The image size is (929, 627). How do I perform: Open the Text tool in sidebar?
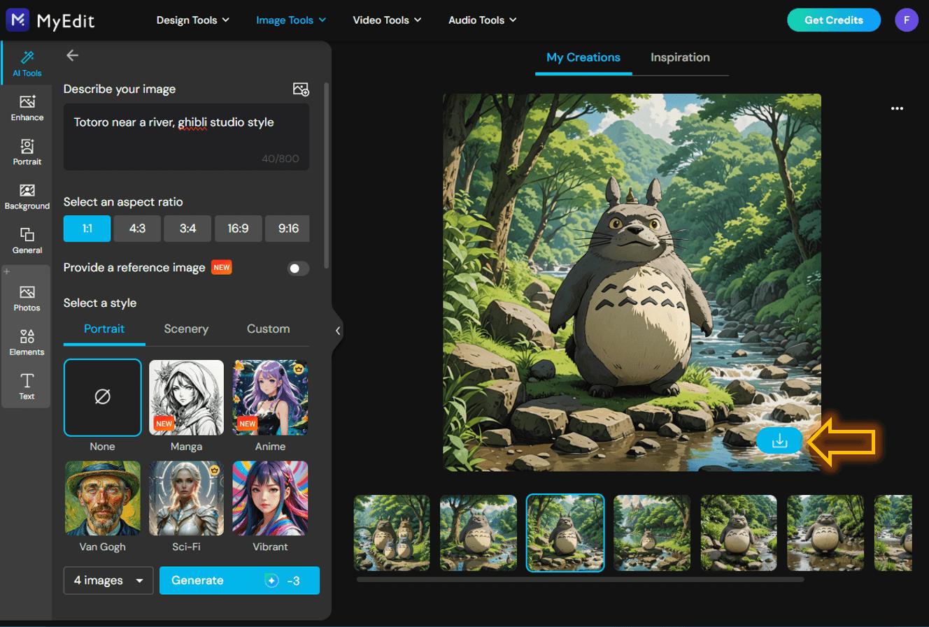27,386
